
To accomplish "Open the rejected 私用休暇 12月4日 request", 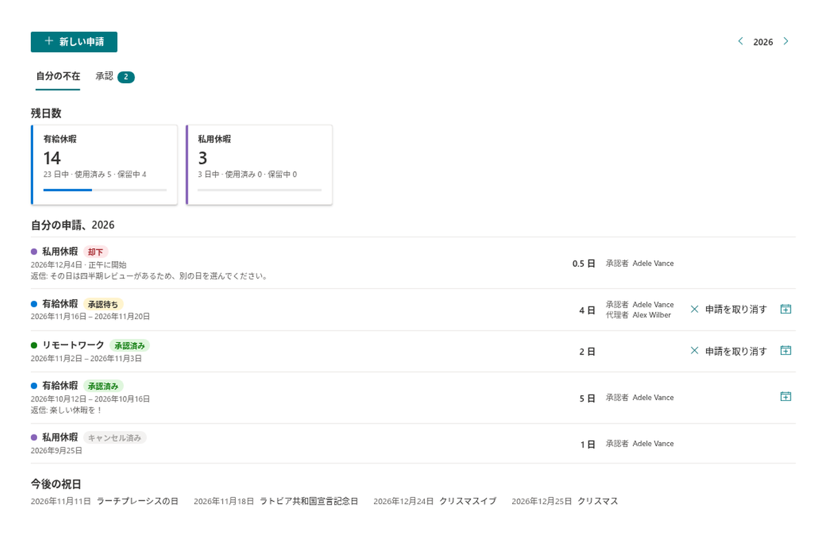I will click(x=413, y=263).
